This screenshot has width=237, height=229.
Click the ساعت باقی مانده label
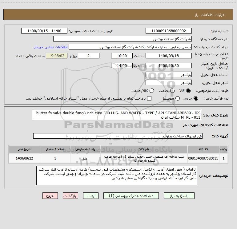point(30,56)
